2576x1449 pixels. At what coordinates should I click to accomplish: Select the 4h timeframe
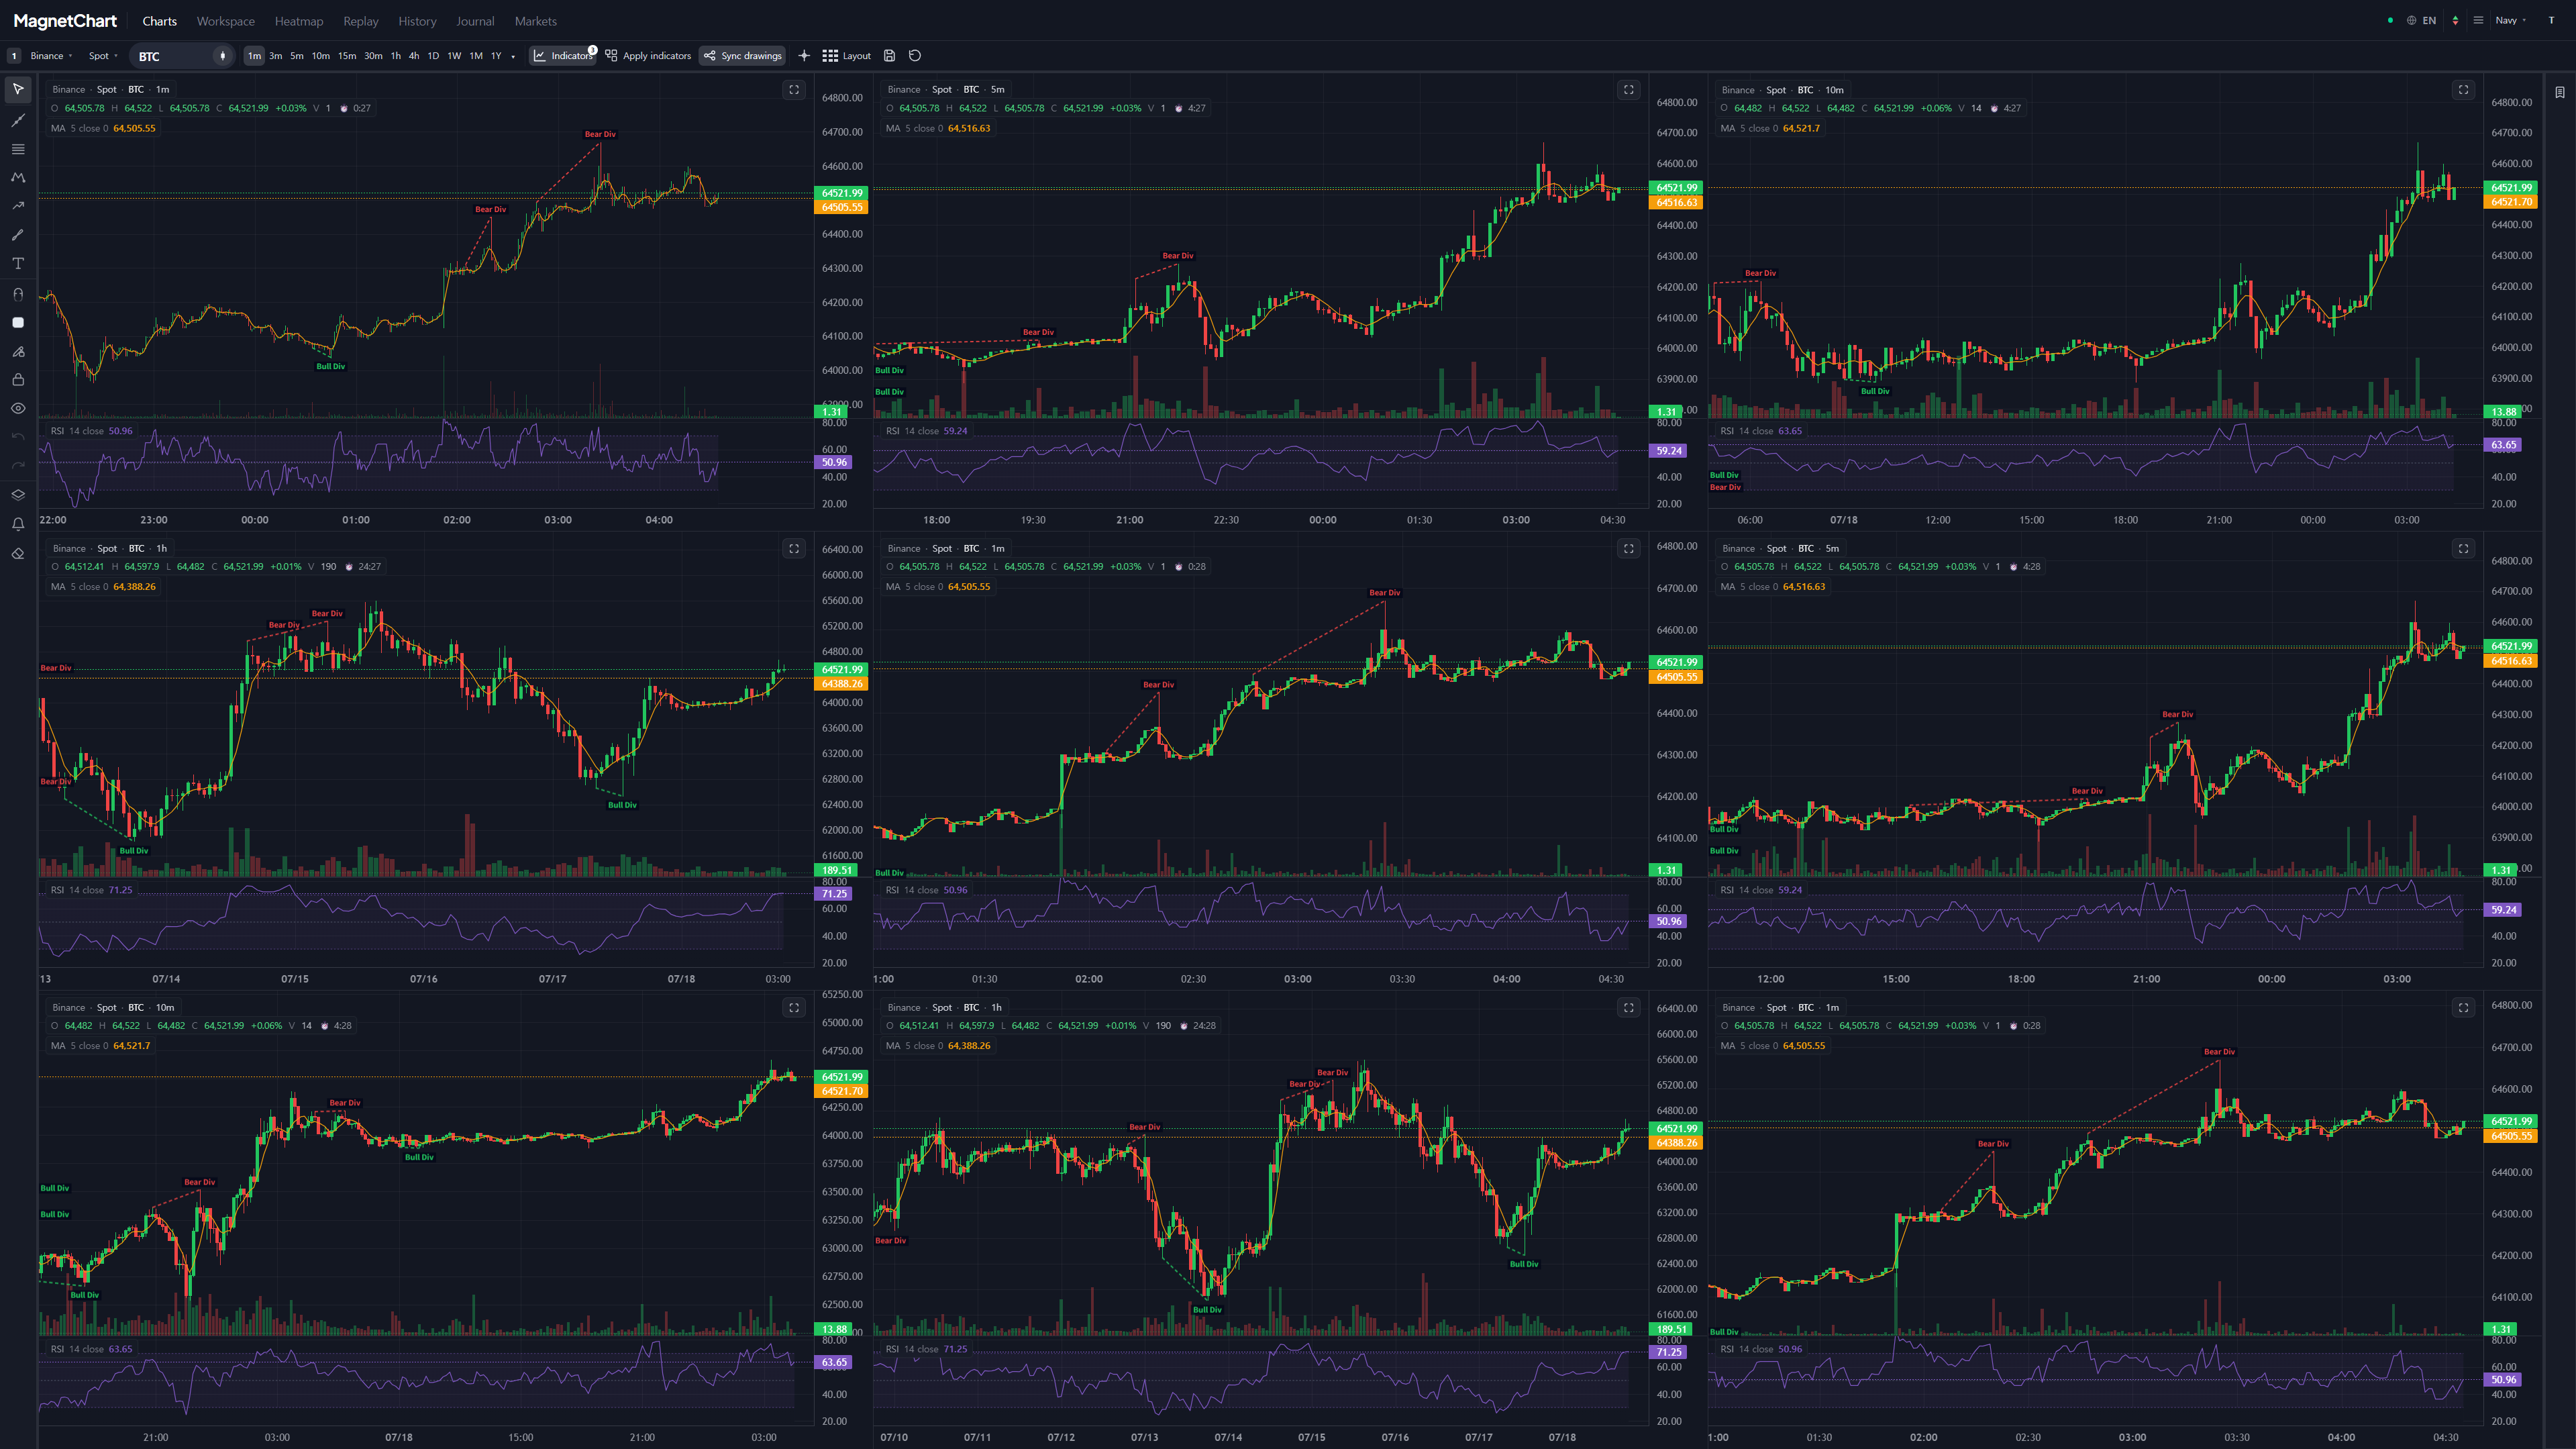tap(414, 56)
